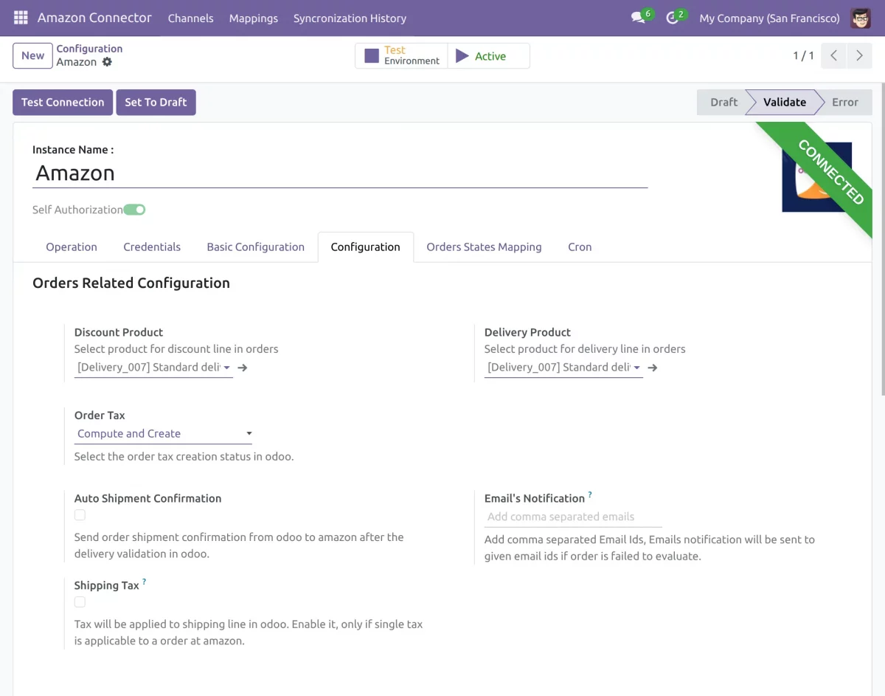Open the Channels menu
The image size is (885, 696).
190,18
